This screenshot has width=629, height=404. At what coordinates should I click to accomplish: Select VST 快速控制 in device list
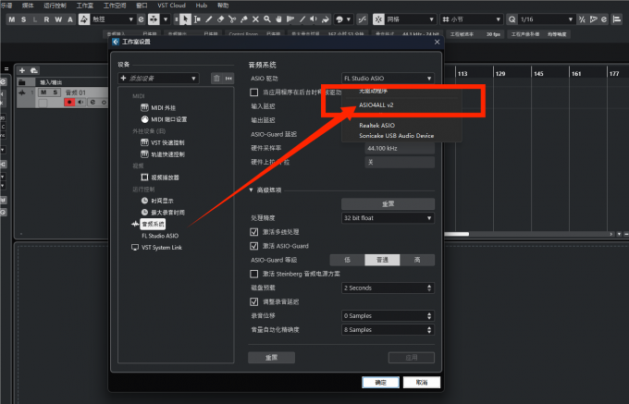pyautogui.click(x=163, y=142)
